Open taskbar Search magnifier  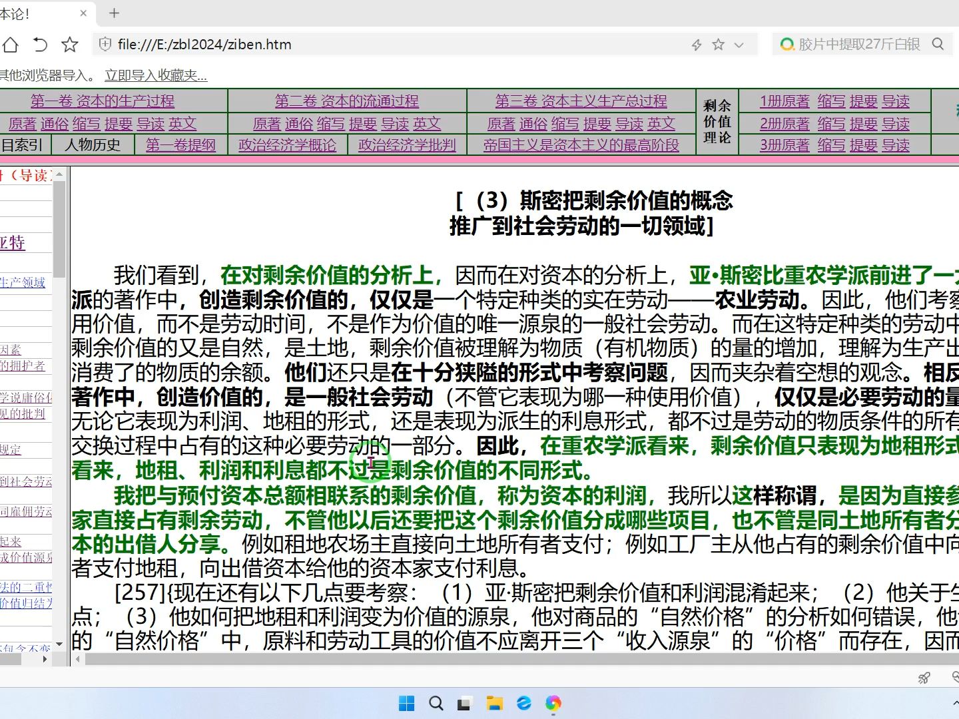click(x=436, y=703)
